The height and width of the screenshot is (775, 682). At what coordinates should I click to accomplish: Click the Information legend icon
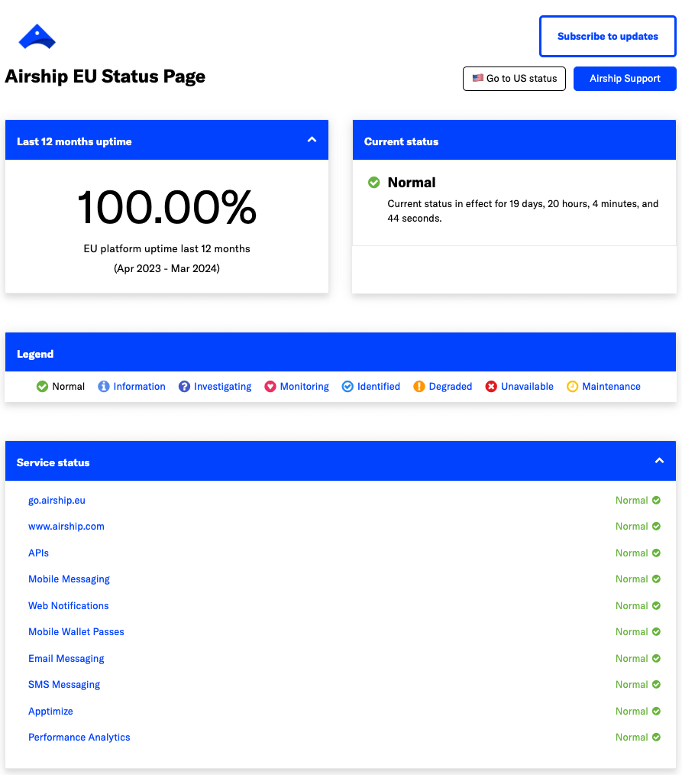[x=104, y=387]
